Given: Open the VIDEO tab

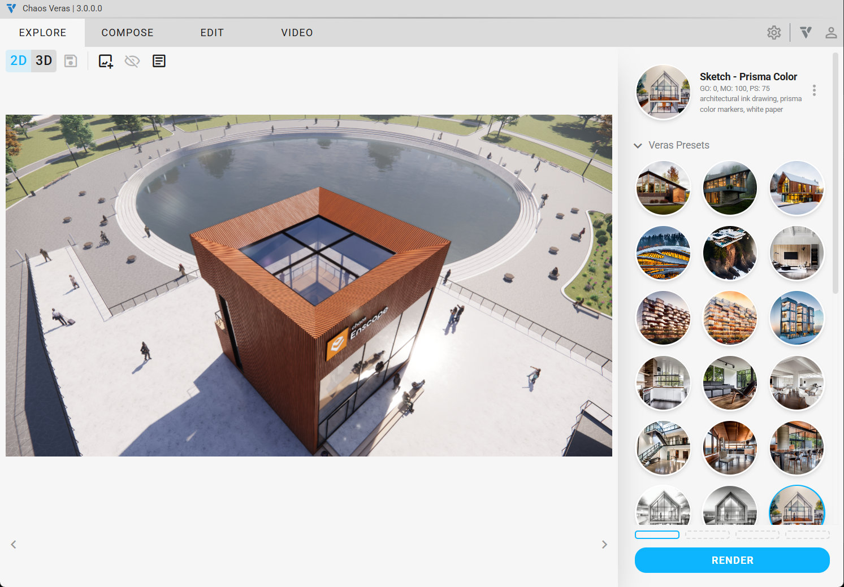Looking at the screenshot, I should pyautogui.click(x=297, y=33).
